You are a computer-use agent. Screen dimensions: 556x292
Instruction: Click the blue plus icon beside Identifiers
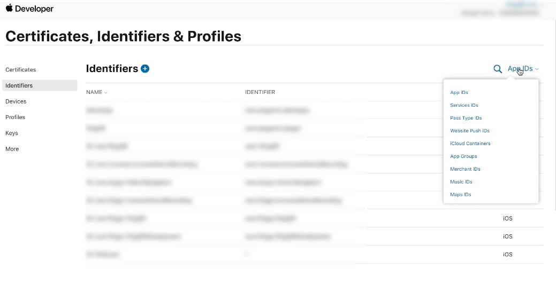tap(145, 68)
